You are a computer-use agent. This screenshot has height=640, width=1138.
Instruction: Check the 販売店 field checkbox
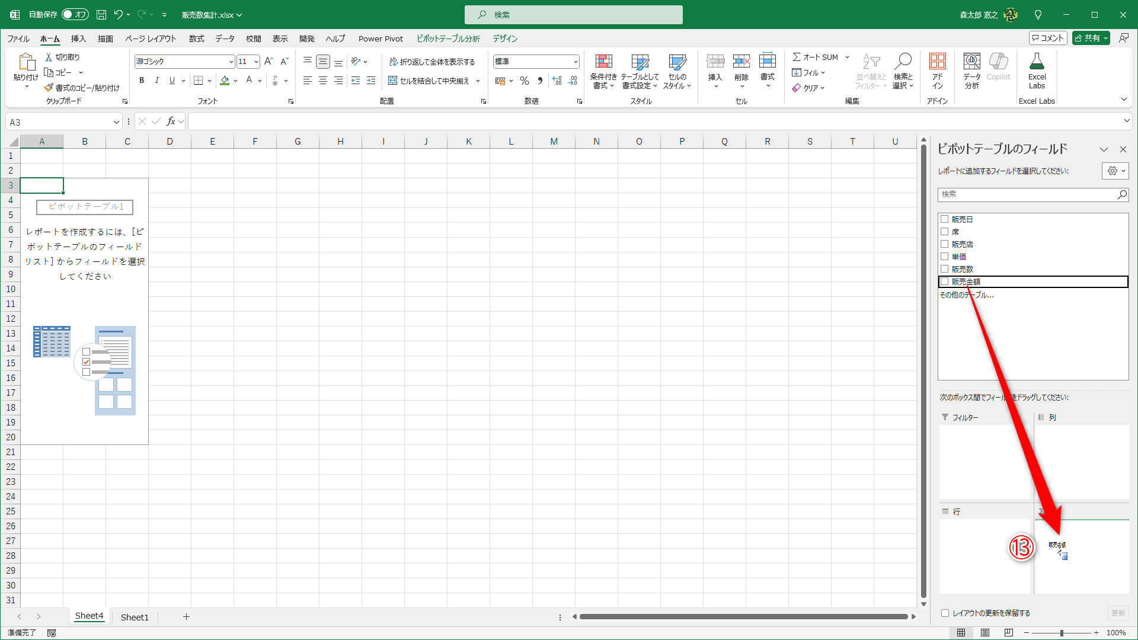[945, 244]
